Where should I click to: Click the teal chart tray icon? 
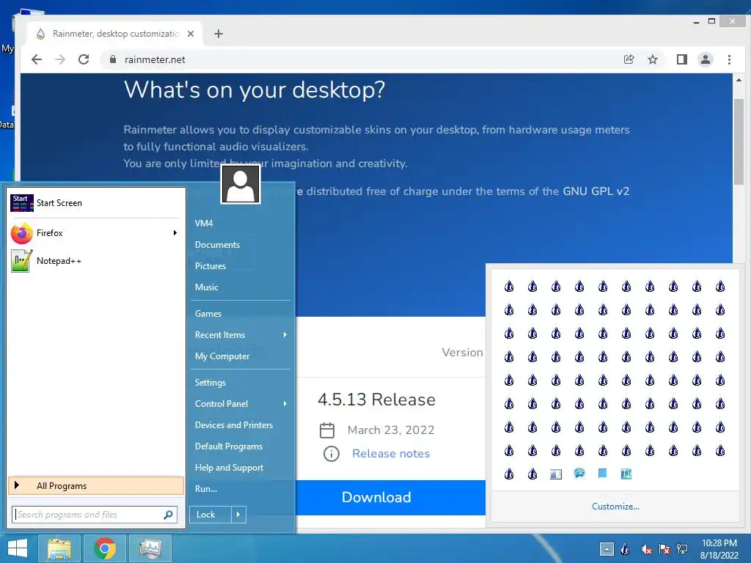coord(626,474)
